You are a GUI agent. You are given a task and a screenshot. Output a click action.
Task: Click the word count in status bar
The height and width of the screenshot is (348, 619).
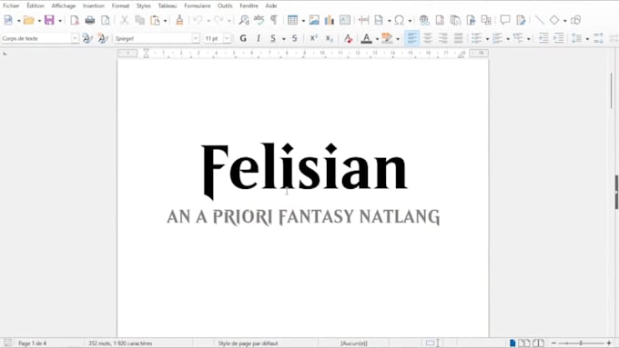(120, 343)
